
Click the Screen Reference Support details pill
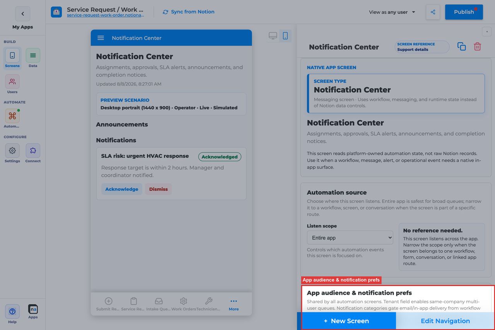(x=422, y=47)
